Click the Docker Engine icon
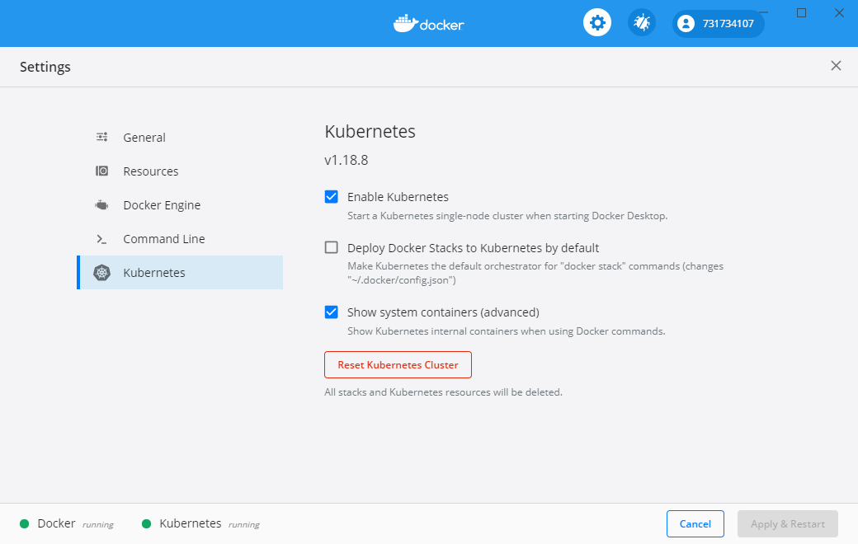This screenshot has height=544, width=858. coord(101,205)
